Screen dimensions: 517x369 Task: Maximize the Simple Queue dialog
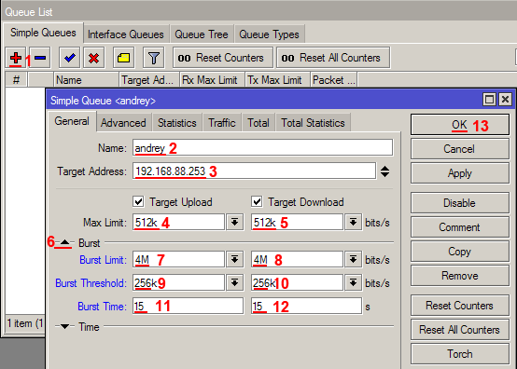(x=489, y=100)
